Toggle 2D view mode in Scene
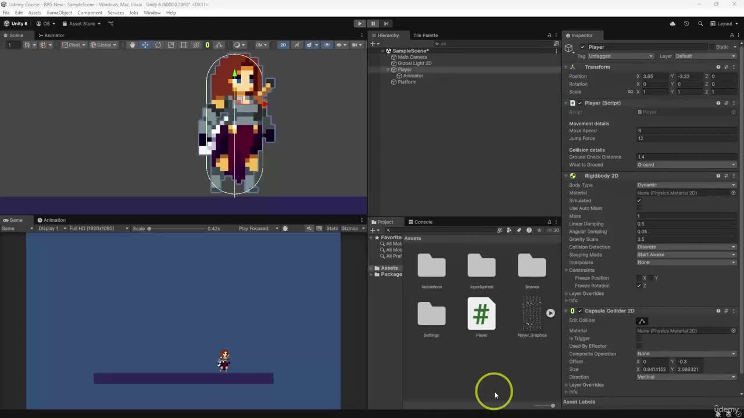The height and width of the screenshot is (418, 744). pos(283,45)
